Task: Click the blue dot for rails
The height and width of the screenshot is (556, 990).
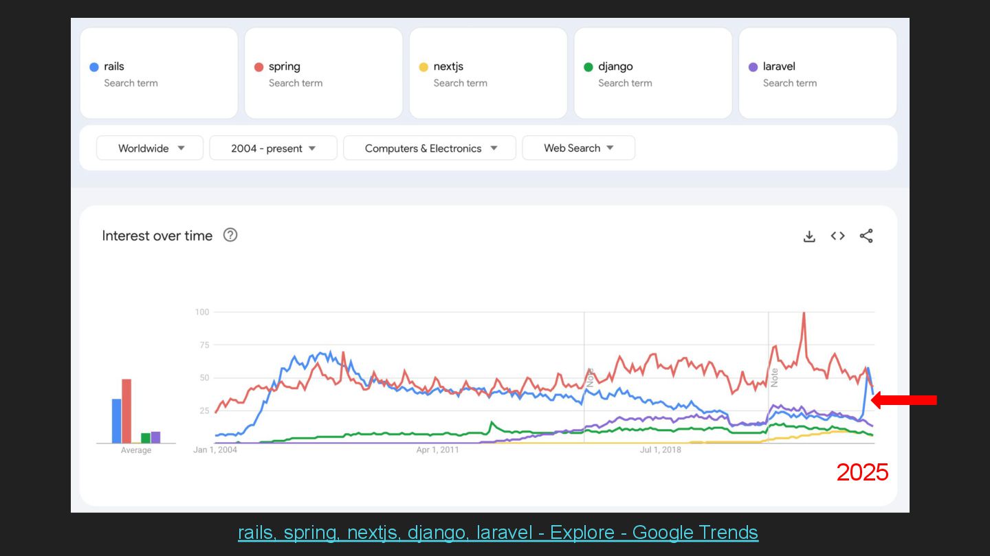Action: pos(94,67)
